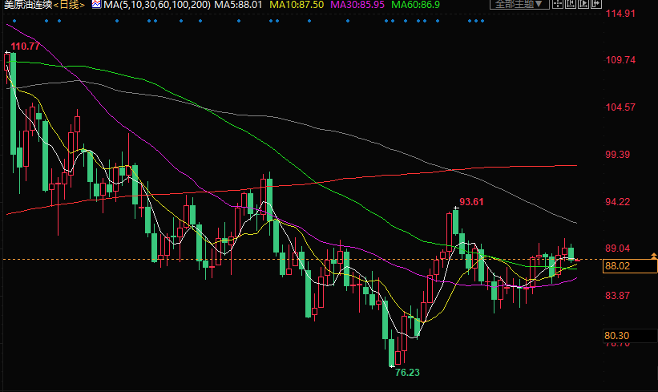The image size is (658, 392).
Task: Click the 76.23 low price label
Action: (x=407, y=372)
